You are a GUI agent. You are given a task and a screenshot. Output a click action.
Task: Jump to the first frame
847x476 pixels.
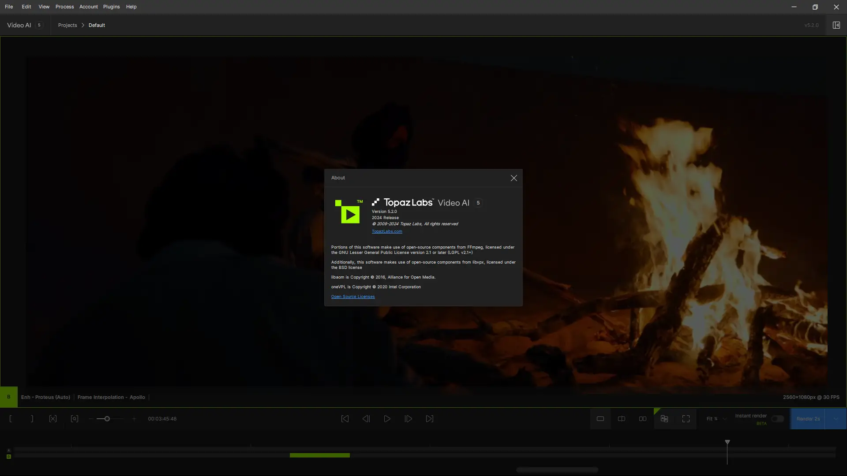click(345, 419)
